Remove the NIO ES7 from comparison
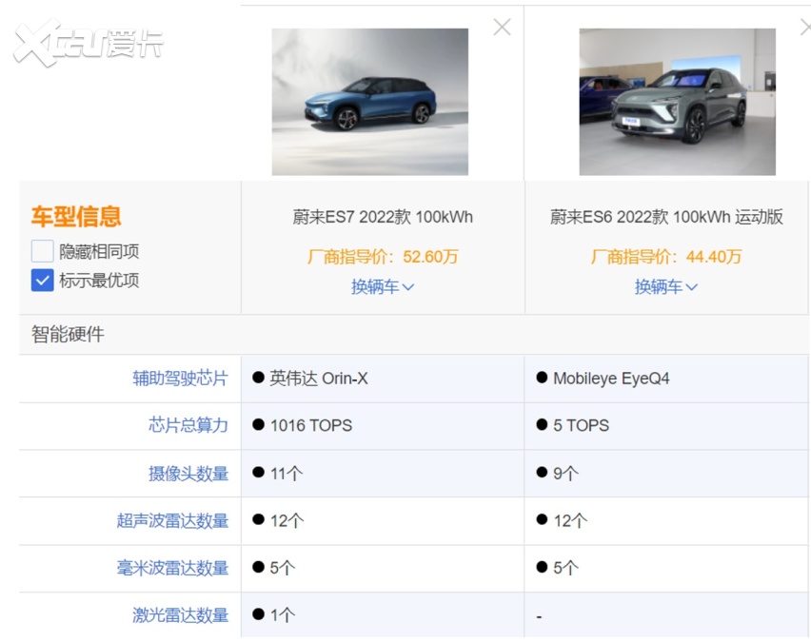Viewport: 811px width, 642px height. (502, 28)
